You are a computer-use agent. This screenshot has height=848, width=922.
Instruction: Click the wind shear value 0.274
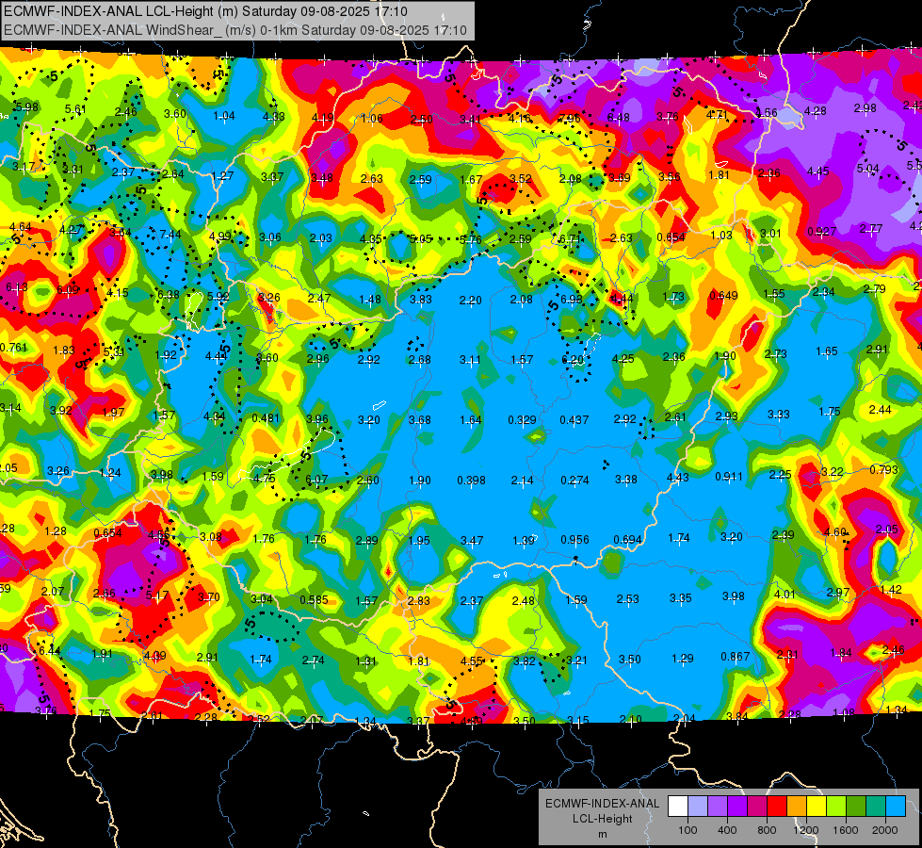point(574,481)
